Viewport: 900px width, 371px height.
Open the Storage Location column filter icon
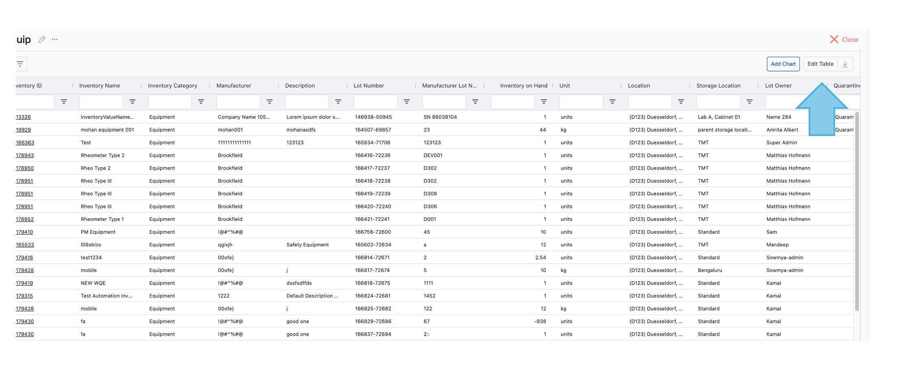click(x=750, y=101)
